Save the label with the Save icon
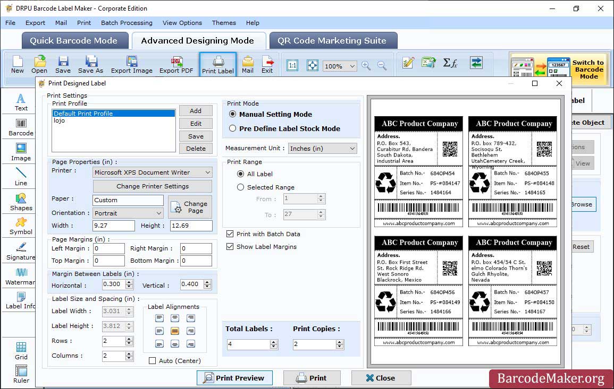The width and height of the screenshot is (614, 389). (x=63, y=65)
